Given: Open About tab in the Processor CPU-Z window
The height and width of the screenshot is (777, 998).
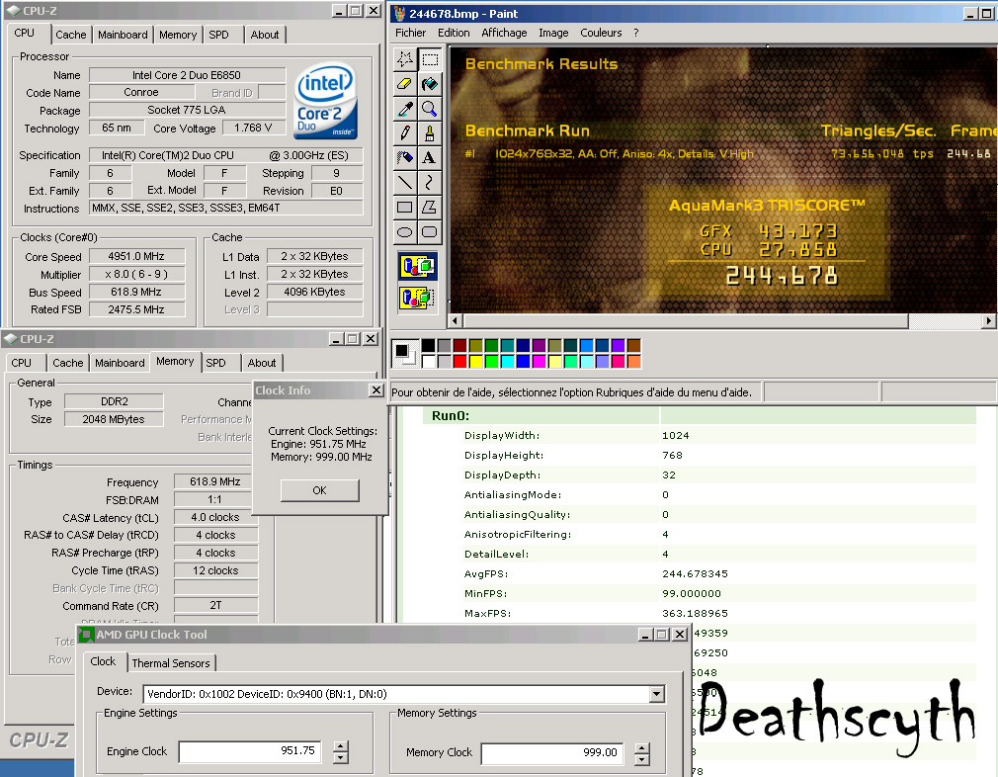Looking at the screenshot, I should [x=265, y=35].
